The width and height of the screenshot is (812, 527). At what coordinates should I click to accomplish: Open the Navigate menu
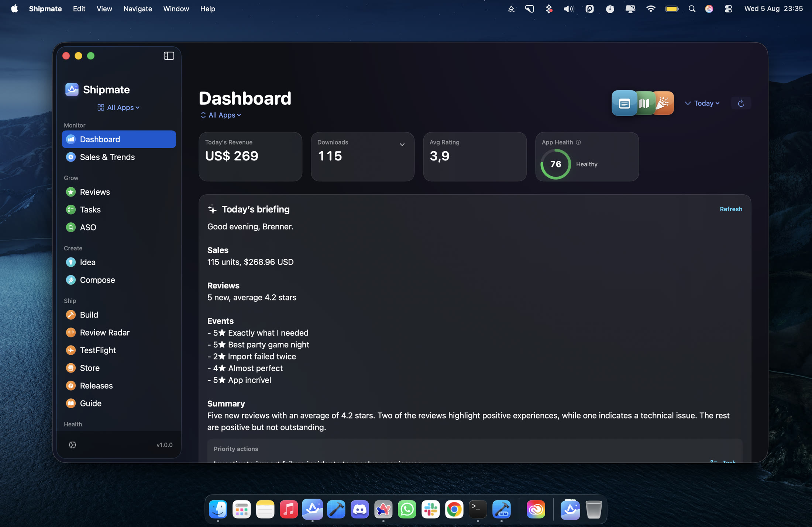[x=138, y=8]
